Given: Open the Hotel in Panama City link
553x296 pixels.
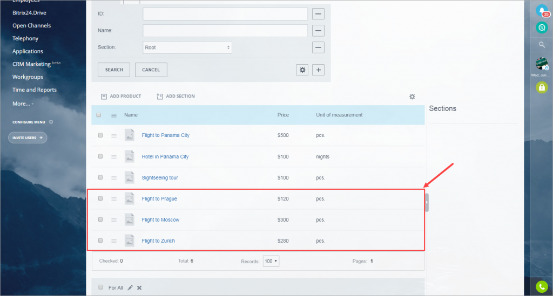Looking at the screenshot, I should pyautogui.click(x=165, y=156).
